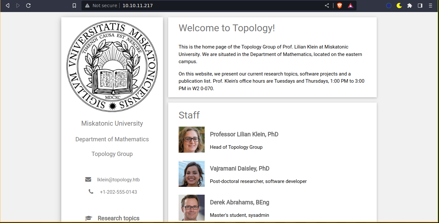Click the Research topics heading
This screenshot has height=223, width=439.
[118, 218]
